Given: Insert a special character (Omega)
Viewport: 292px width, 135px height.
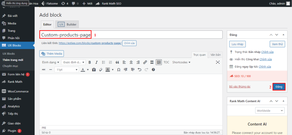Looking at the screenshot, I should (119, 69).
